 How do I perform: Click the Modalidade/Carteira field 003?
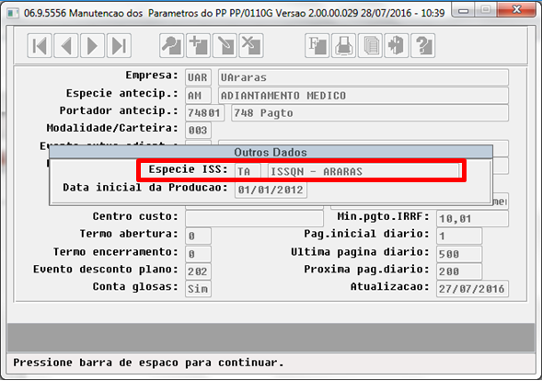pyautogui.click(x=198, y=131)
